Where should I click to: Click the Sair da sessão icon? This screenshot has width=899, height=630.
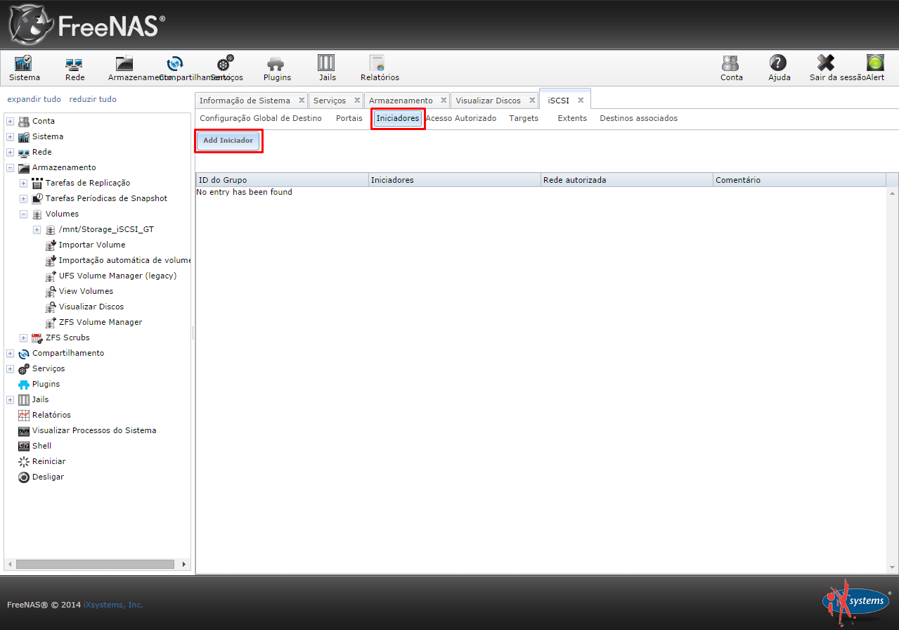pos(825,64)
